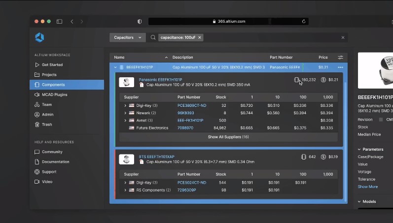Open the large capacitor preview image
This screenshot has height=223, width=393.
coord(375,70)
